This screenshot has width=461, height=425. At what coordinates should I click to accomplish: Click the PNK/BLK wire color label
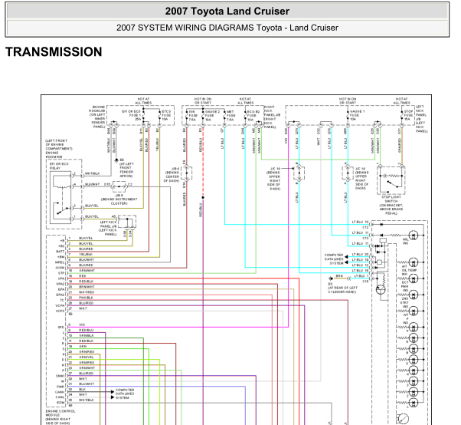pos(86,298)
